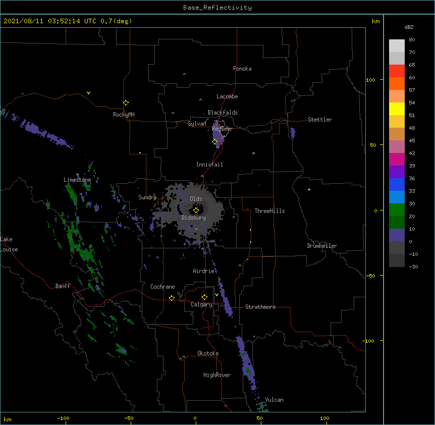Click the Cochrane town label
This screenshot has width=435, height=425.
[162, 287]
